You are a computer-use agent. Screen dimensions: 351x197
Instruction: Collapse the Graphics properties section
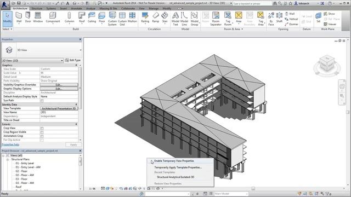click(76, 65)
